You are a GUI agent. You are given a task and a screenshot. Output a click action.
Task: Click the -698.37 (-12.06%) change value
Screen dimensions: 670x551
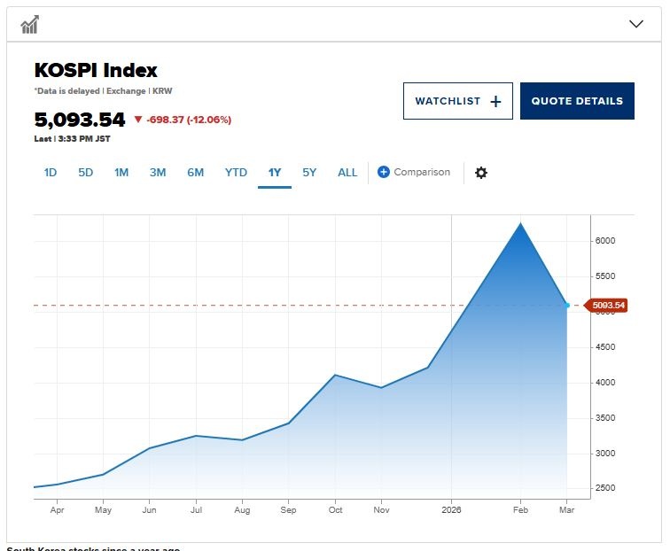[x=189, y=120]
